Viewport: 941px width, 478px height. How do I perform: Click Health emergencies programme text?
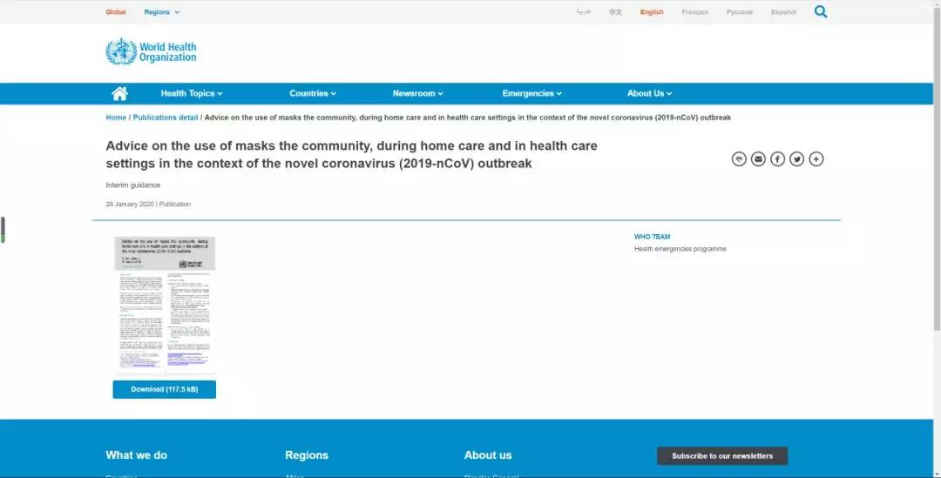[680, 249]
